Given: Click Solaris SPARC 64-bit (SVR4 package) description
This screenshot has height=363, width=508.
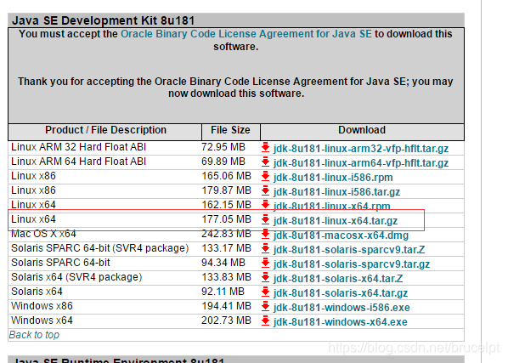Looking at the screenshot, I should tap(99, 248).
